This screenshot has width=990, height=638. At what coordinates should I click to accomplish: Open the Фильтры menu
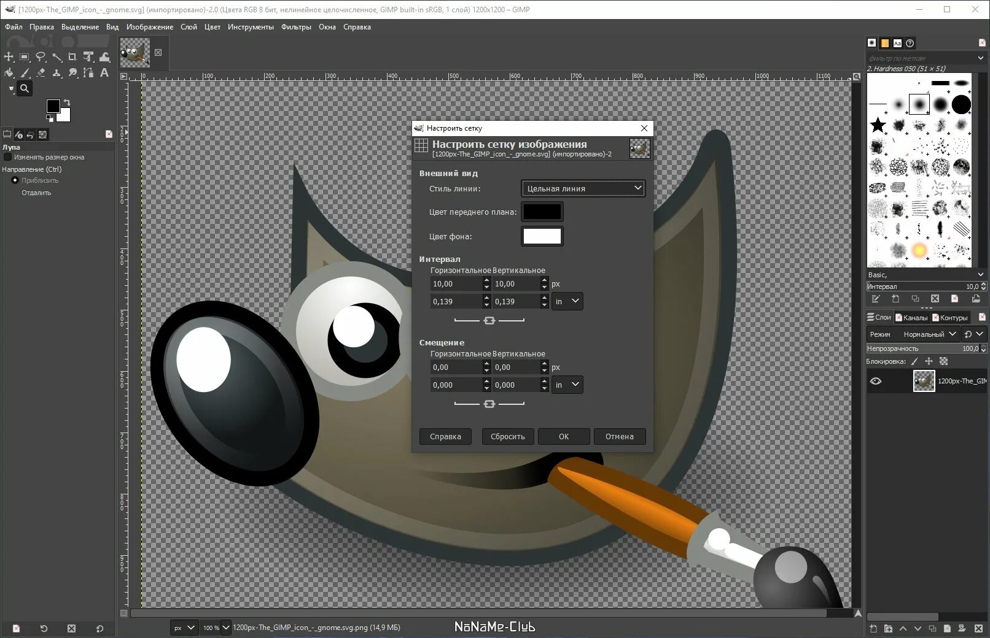pyautogui.click(x=296, y=27)
